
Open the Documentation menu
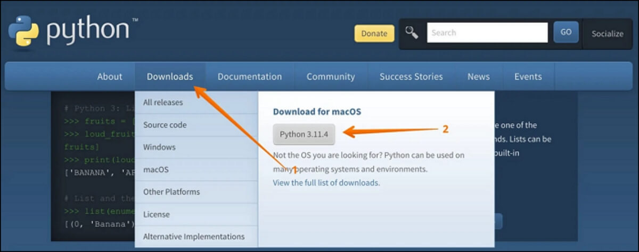(250, 76)
